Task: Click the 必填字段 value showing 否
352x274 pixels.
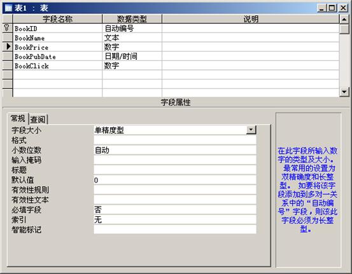Action: pyautogui.click(x=175, y=210)
